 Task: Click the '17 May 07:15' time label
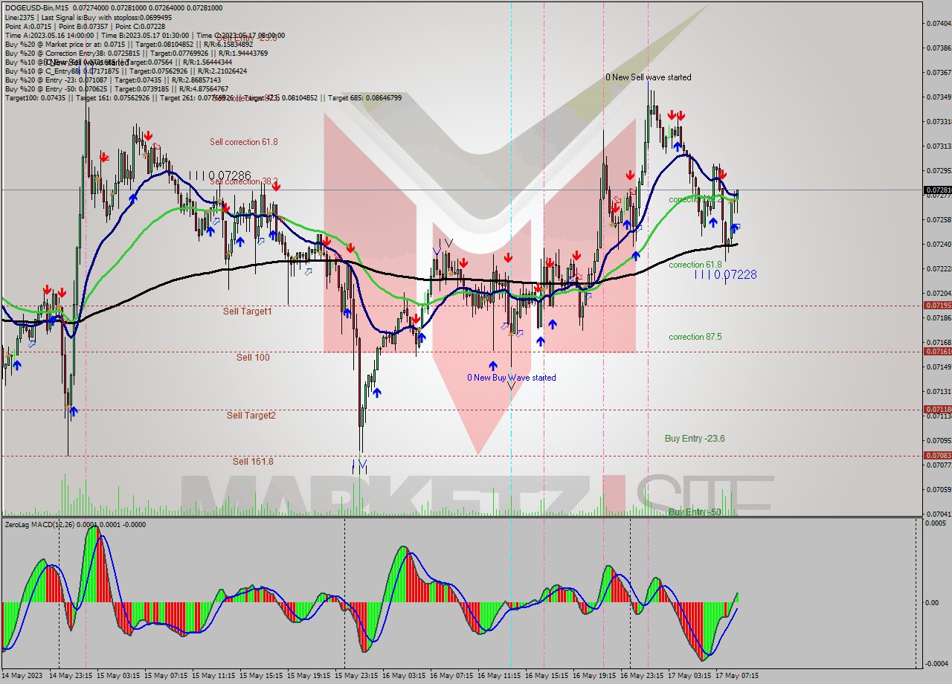737,676
